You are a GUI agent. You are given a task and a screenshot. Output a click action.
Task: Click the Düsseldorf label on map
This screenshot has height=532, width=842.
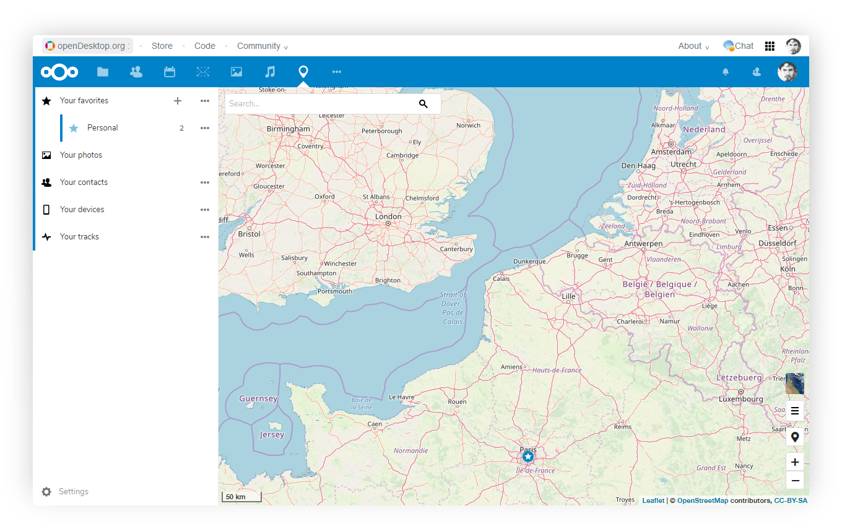click(x=777, y=243)
